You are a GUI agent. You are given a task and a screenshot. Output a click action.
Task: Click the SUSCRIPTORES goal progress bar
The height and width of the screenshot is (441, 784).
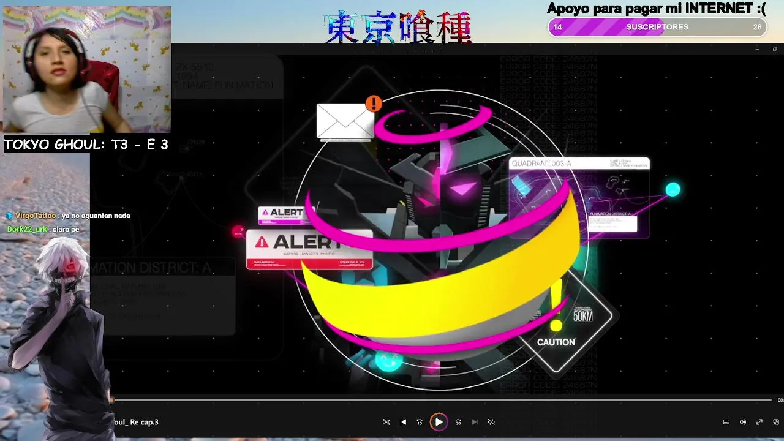(657, 27)
